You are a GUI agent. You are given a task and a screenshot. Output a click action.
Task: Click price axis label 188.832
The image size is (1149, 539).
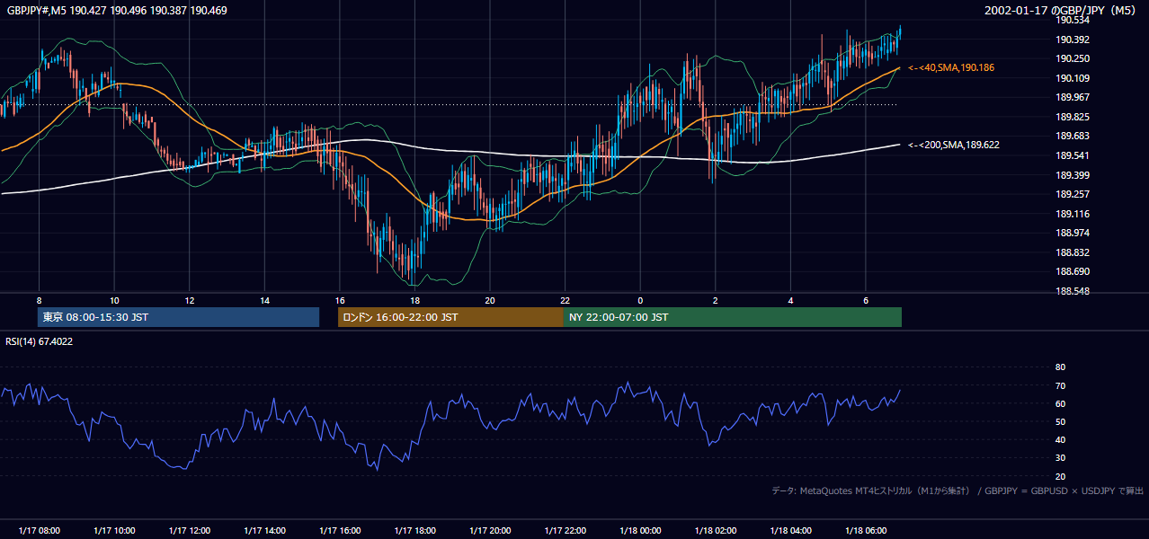coord(1072,252)
